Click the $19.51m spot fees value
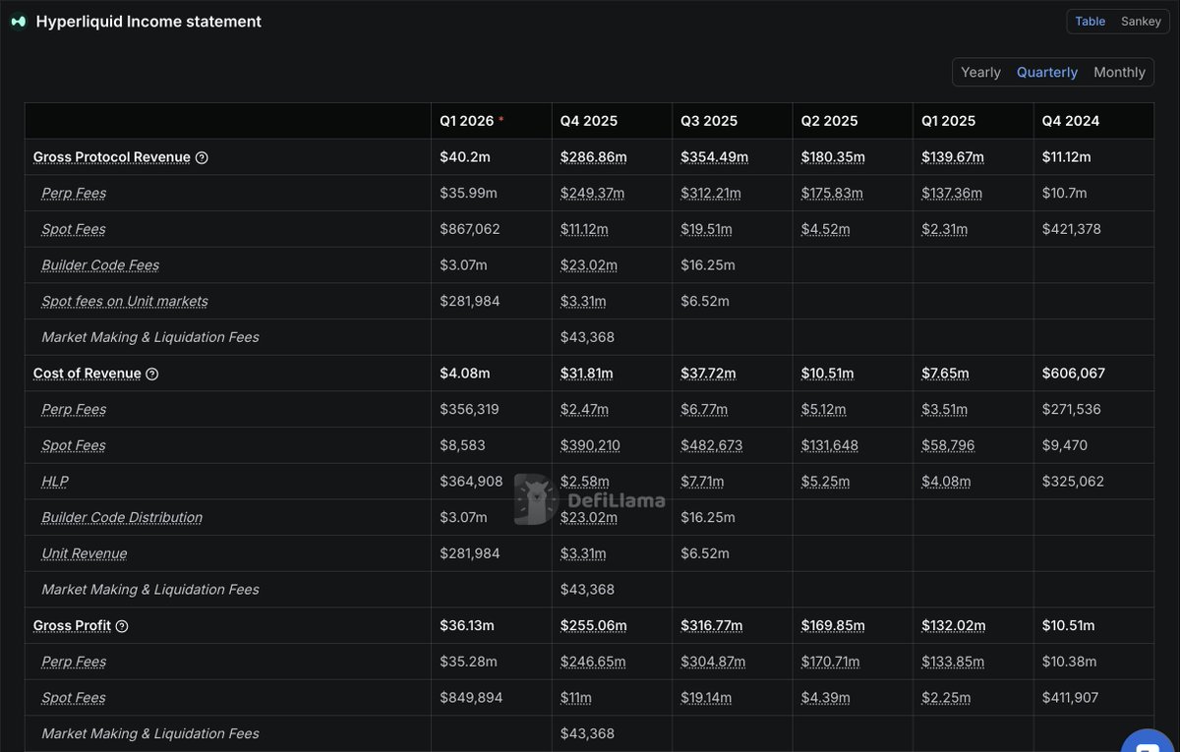 click(x=706, y=229)
